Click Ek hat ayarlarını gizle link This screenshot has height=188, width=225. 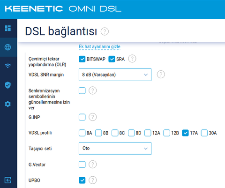click(x=99, y=46)
